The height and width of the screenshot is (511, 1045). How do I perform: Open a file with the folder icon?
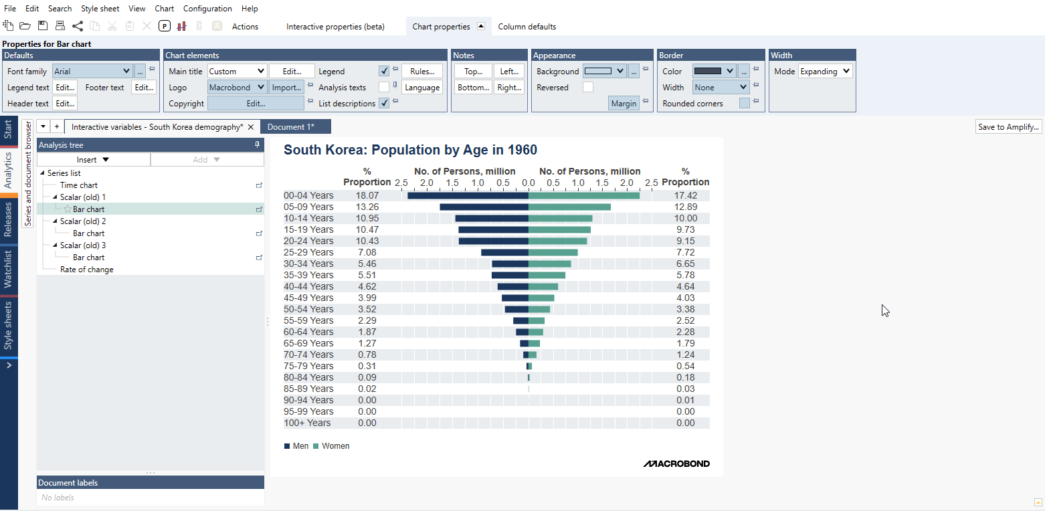(x=25, y=26)
